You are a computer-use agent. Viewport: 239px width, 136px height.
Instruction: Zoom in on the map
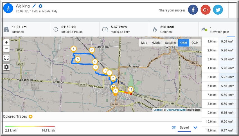(x=6, y=42)
